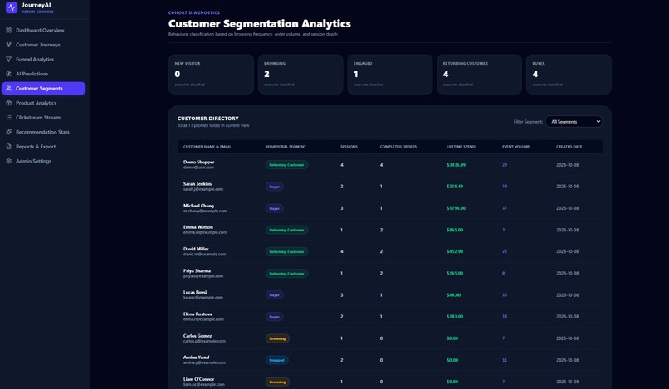The height and width of the screenshot is (389, 669).
Task: Click the Lifetime Spend column header
Action: (461, 147)
